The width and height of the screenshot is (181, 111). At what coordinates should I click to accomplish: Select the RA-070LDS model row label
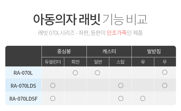[23, 85]
